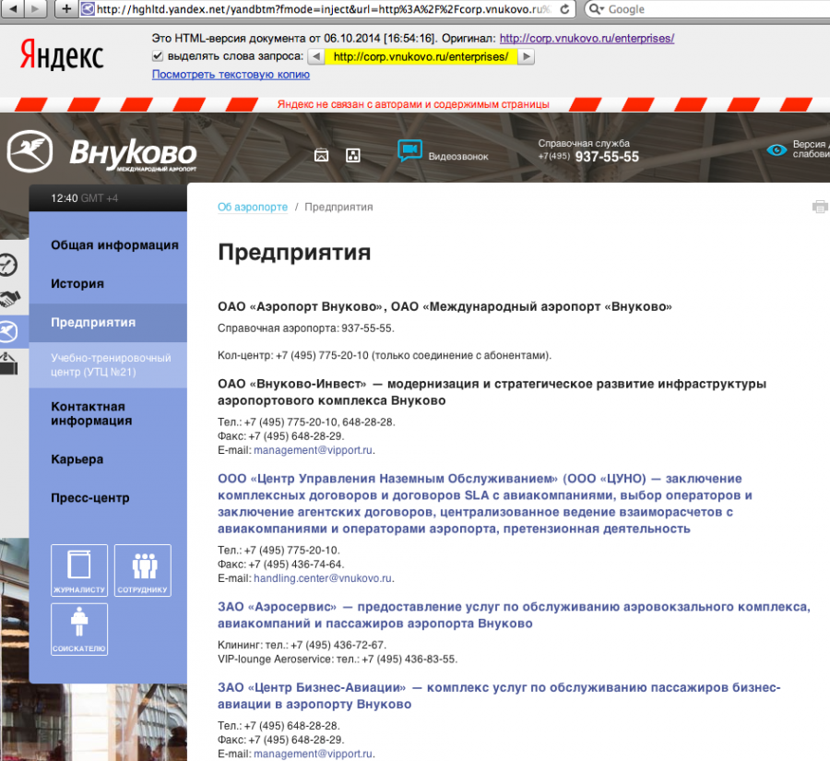Jump to previous highlighted word arrow
Viewport: 830px width, 761px height.
(x=316, y=56)
